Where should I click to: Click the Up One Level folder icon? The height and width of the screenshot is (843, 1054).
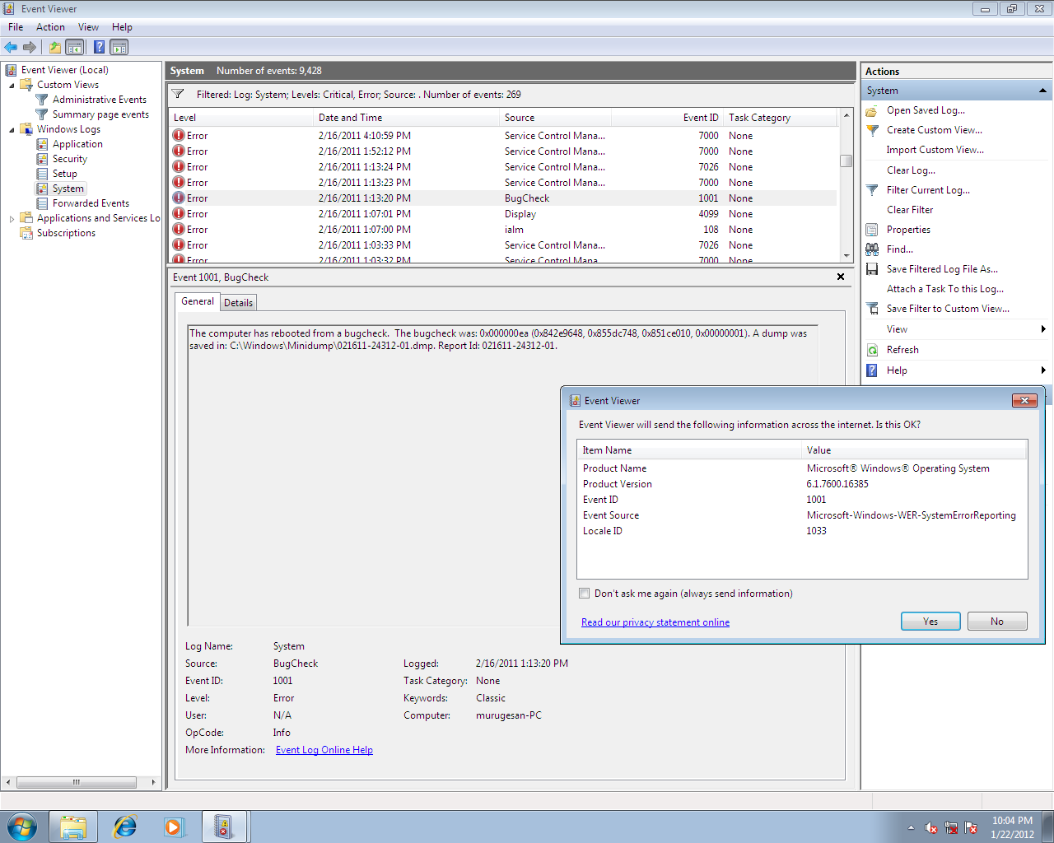54,47
